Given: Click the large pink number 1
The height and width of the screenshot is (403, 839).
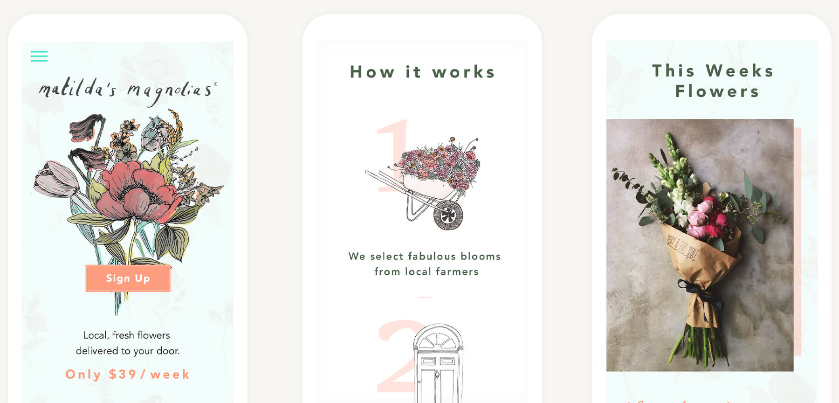Looking at the screenshot, I should click(391, 155).
